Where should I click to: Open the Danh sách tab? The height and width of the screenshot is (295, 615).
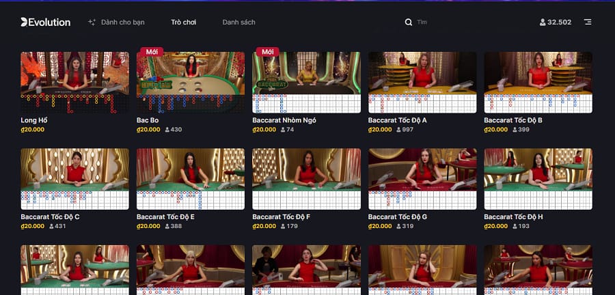pos(239,23)
